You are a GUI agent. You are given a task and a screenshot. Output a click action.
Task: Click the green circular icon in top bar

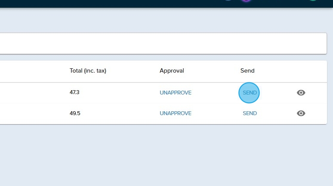pos(313,0)
